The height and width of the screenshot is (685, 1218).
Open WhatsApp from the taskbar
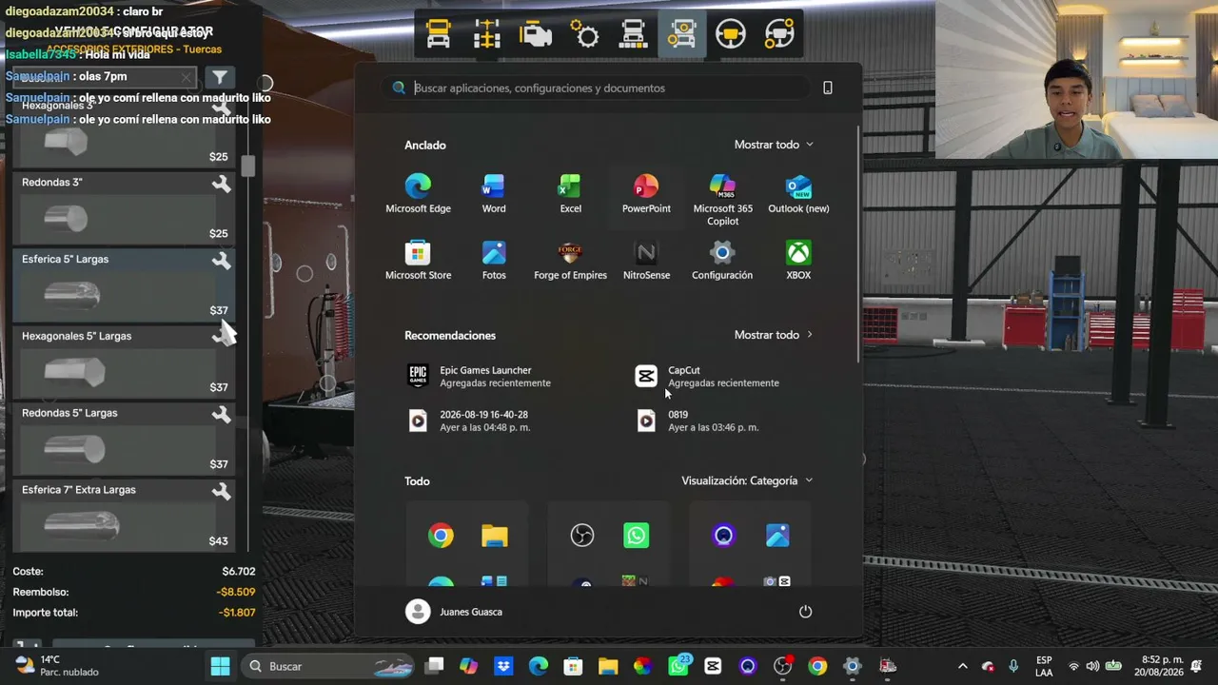(x=678, y=666)
